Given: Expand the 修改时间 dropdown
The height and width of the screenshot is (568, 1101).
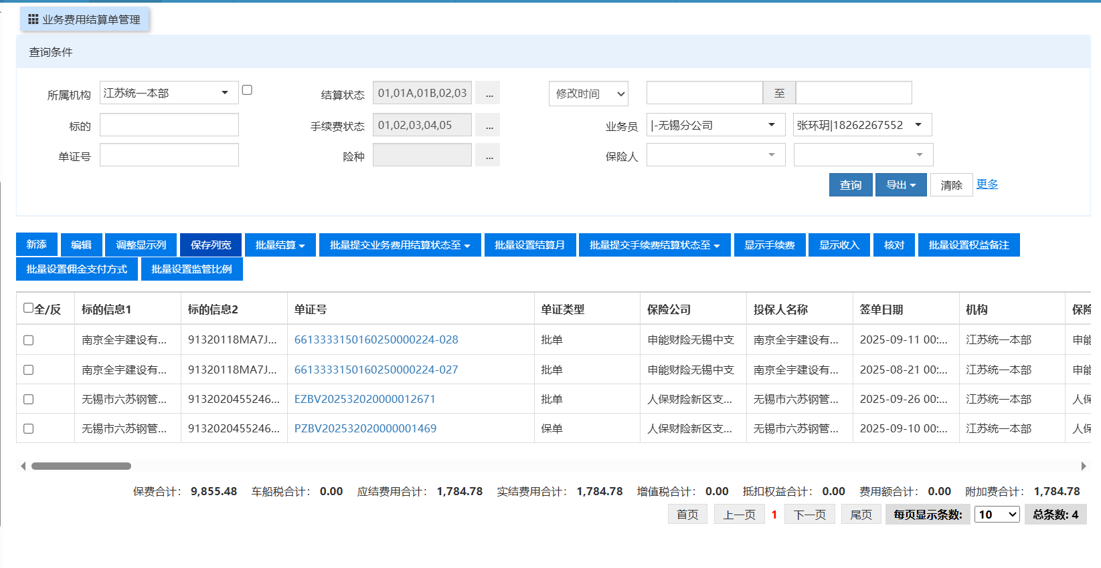Looking at the screenshot, I should [588, 94].
